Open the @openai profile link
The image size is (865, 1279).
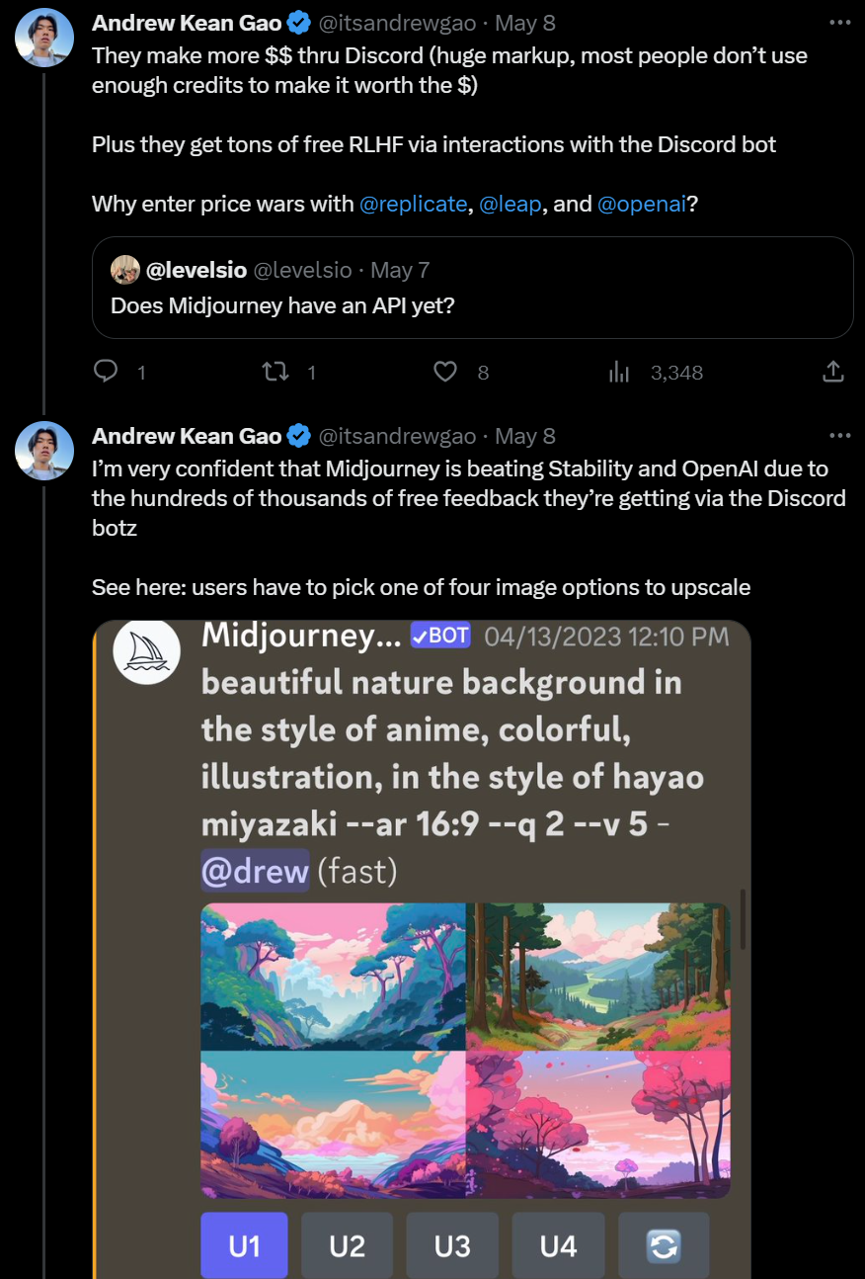642,204
